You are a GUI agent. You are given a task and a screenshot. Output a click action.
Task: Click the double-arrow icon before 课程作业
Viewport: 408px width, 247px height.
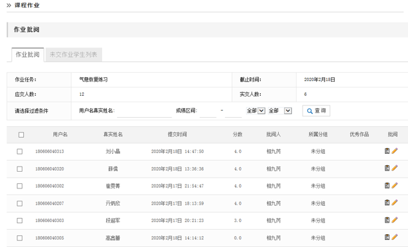pyautogui.click(x=9, y=5)
